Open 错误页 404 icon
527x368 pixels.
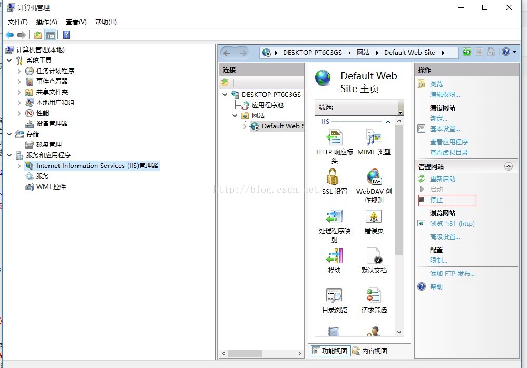374,216
